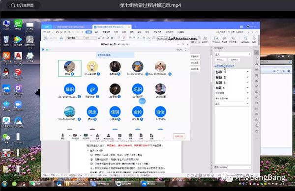
Task: Toggle the camera video in meeting toolbar
Action: tap(75, 136)
